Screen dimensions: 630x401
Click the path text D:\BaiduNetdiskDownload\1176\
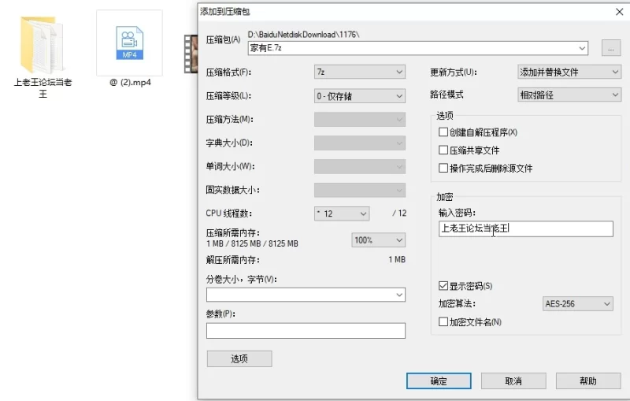click(x=303, y=35)
